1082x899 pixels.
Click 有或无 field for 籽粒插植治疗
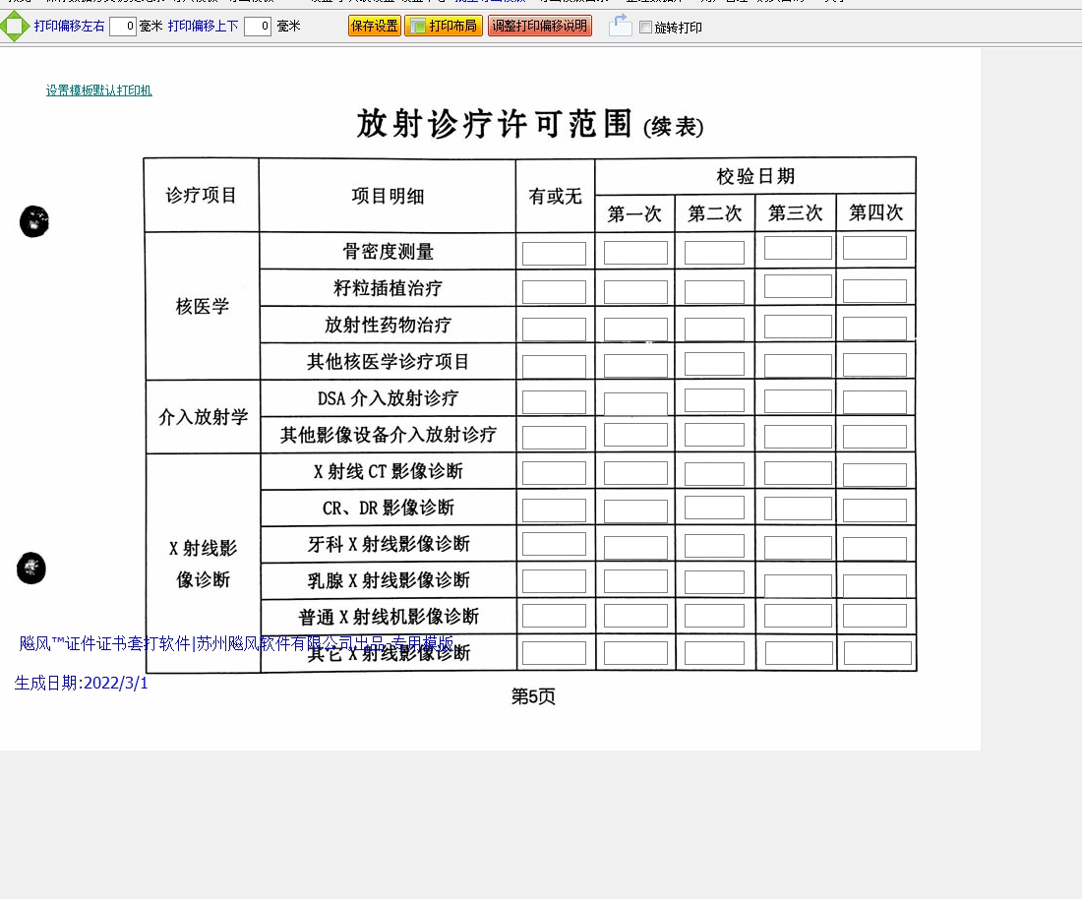554,292
